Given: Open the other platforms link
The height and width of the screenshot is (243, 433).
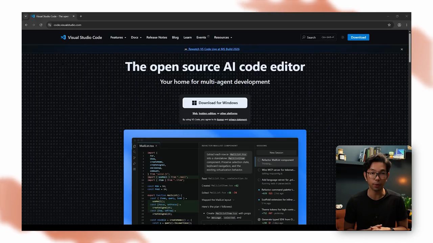Looking at the screenshot, I should coord(229,113).
